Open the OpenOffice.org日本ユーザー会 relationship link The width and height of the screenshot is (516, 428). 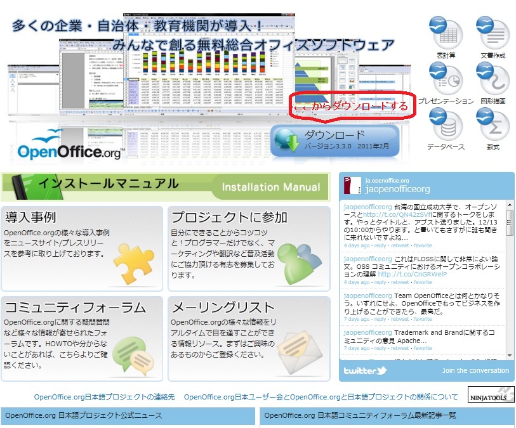tap(321, 397)
